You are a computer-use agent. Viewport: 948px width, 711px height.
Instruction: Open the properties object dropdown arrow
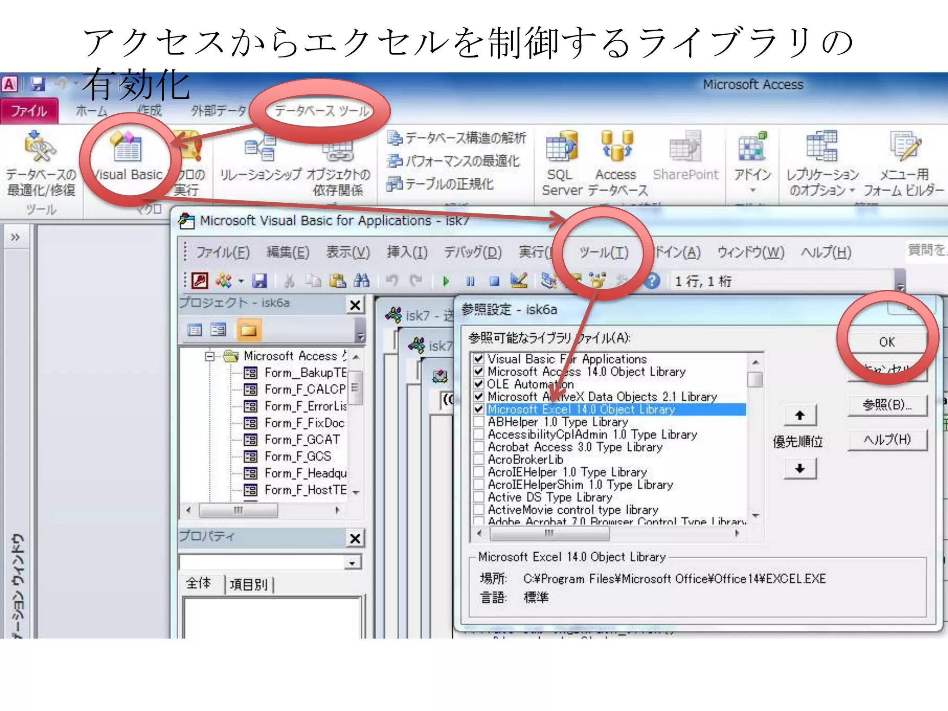353,563
